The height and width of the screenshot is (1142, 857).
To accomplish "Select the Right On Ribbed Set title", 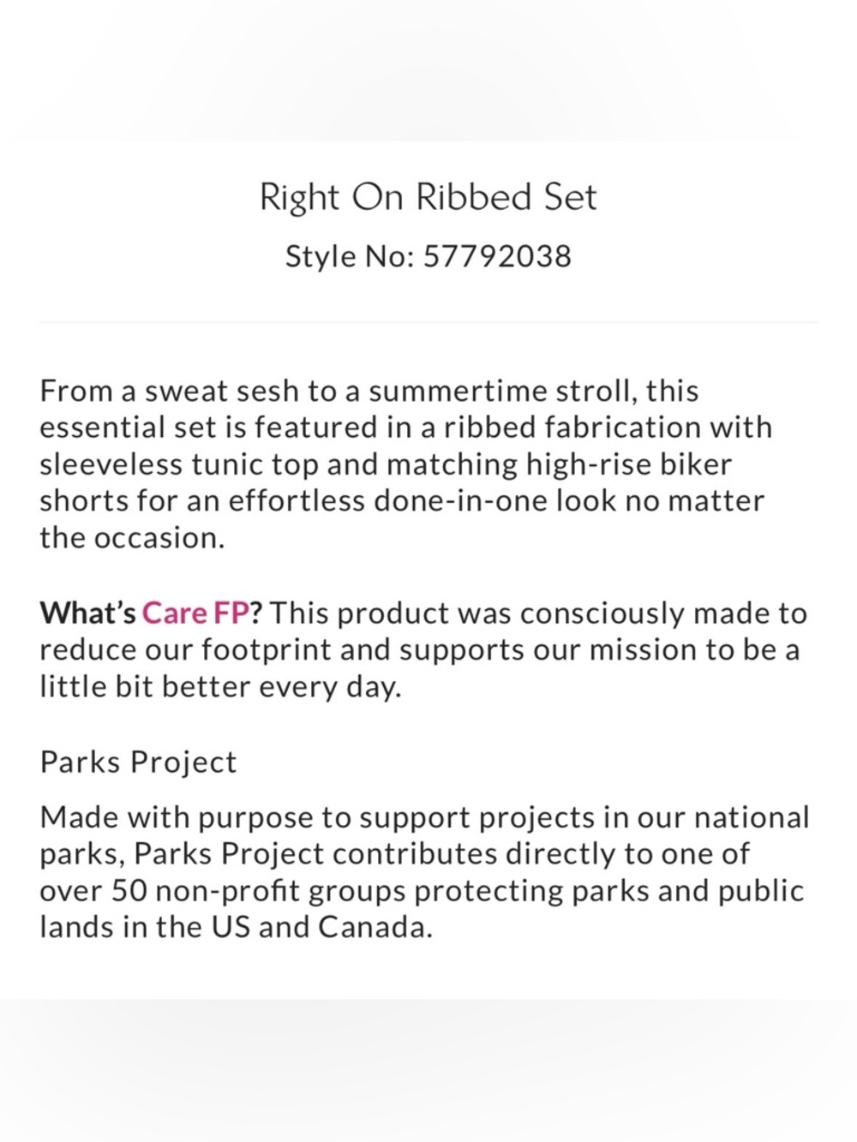I will click(x=428, y=198).
